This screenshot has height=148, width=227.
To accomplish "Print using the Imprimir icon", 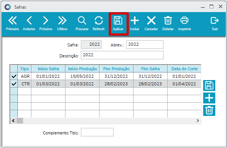I will (185, 23).
